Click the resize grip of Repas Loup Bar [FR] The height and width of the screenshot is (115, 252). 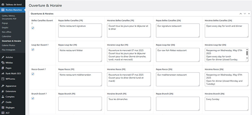[x=101, y=61]
